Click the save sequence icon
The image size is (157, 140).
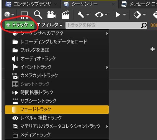point(24,15)
